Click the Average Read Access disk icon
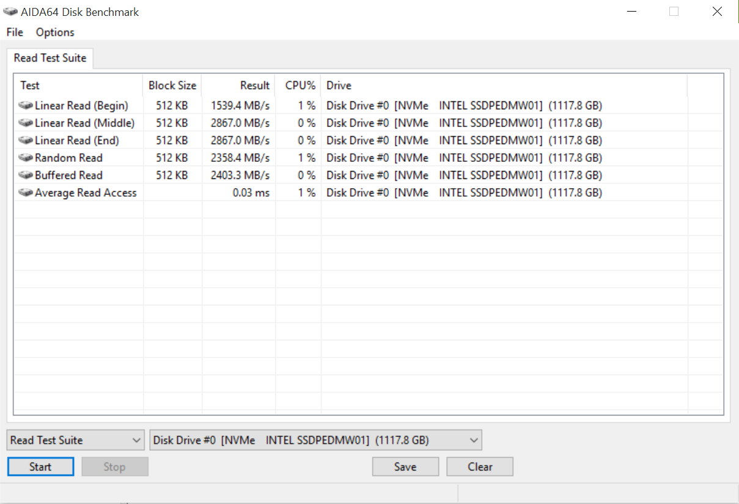This screenshot has width=739, height=504. tap(26, 192)
